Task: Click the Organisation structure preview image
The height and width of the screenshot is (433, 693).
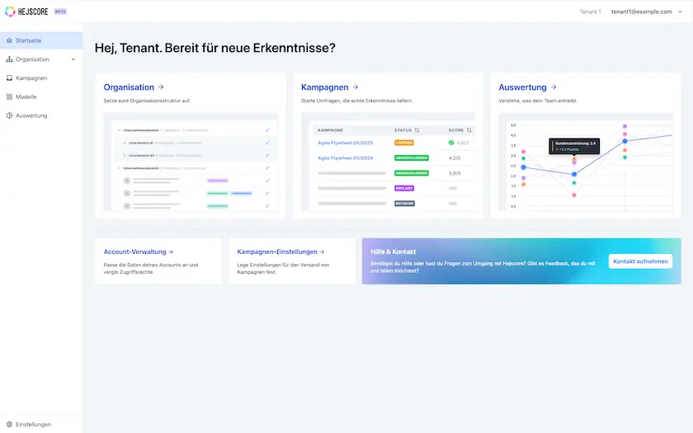Action: 191,162
